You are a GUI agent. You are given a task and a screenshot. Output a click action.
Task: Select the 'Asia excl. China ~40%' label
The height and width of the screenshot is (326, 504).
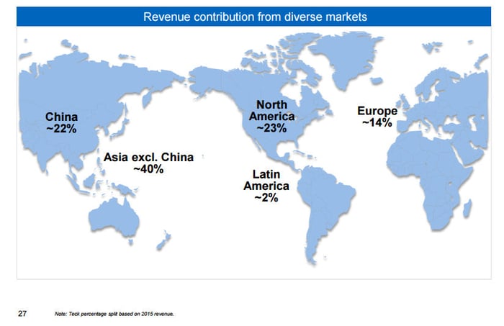tap(148, 163)
